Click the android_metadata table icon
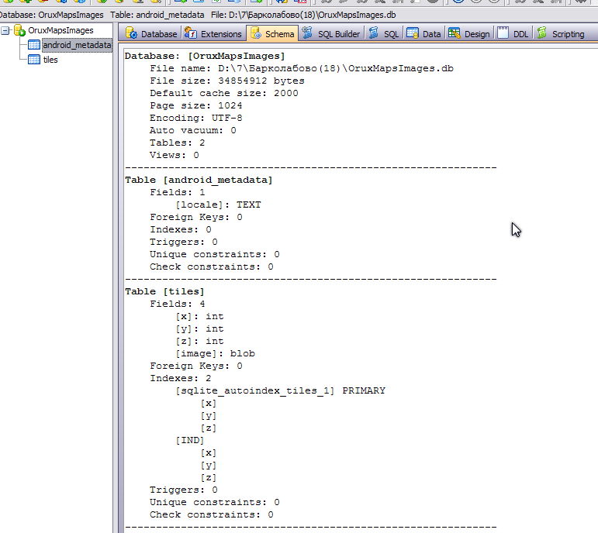The width and height of the screenshot is (598, 533). click(x=34, y=45)
